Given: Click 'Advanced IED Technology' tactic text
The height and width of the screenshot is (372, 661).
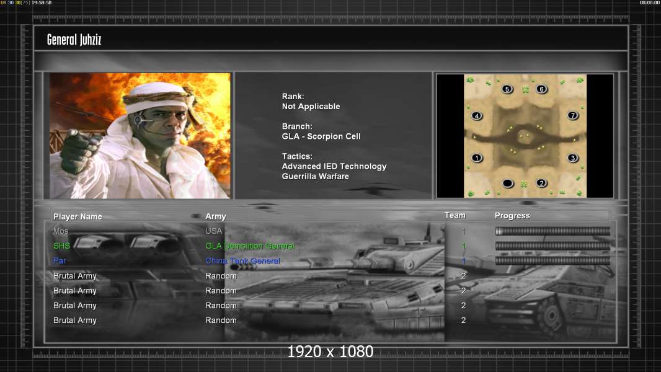Looking at the screenshot, I should click(334, 166).
